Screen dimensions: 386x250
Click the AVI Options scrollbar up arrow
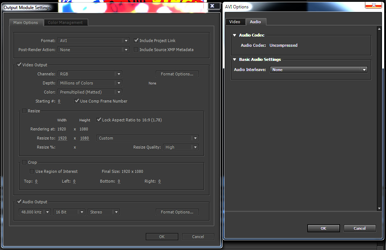pyautogui.click(x=379, y=29)
